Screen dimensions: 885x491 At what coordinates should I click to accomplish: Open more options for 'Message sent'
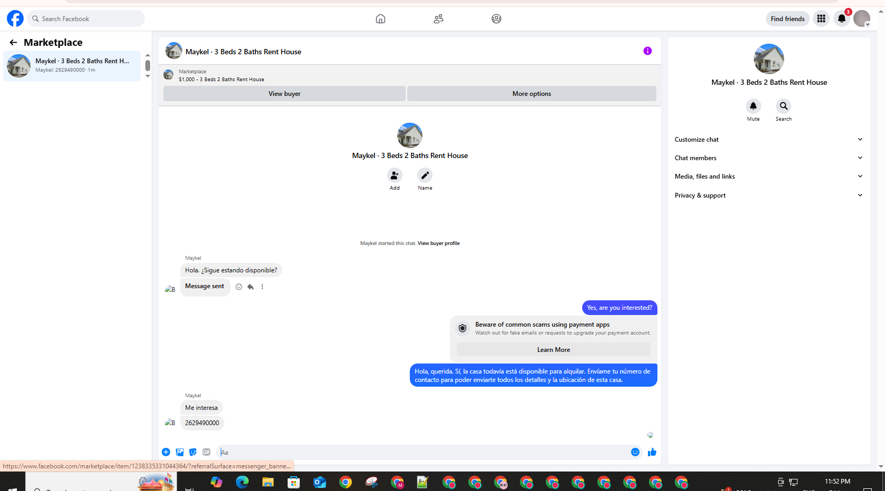(x=262, y=287)
